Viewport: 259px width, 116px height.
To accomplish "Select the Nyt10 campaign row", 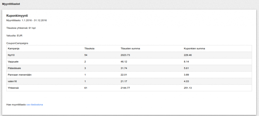I will click(129, 55).
